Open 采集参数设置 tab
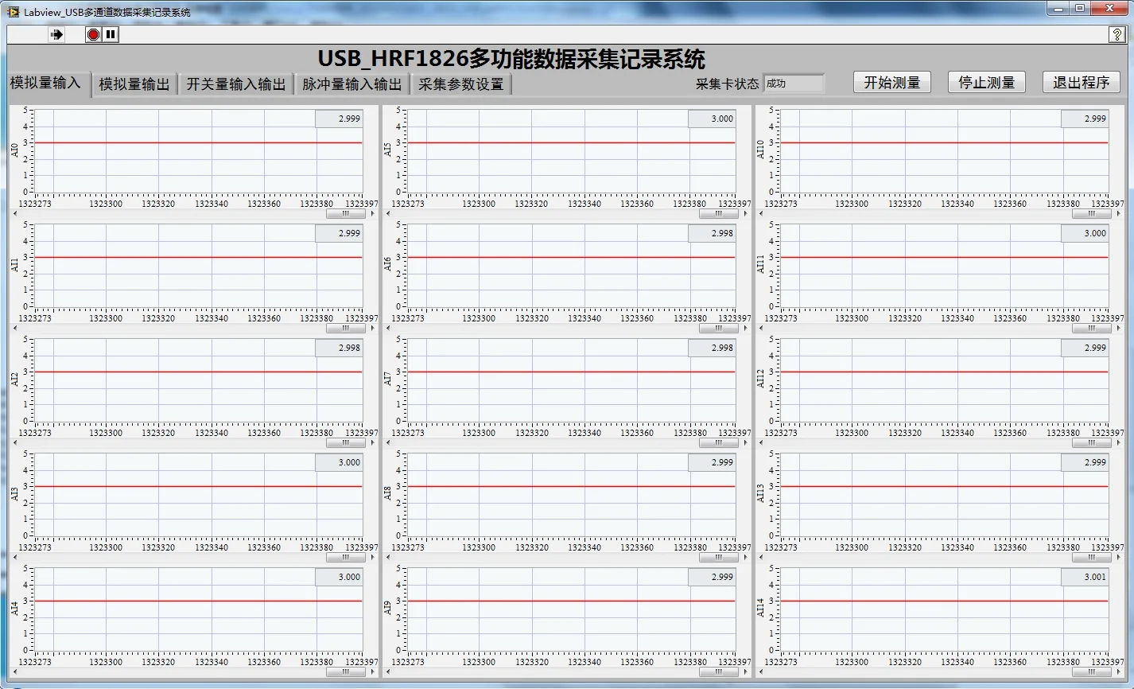The image size is (1134, 689). pos(461,84)
